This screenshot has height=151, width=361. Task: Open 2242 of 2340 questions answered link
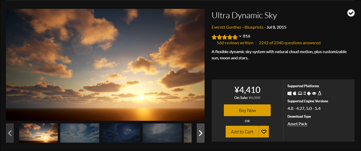tap(289, 43)
